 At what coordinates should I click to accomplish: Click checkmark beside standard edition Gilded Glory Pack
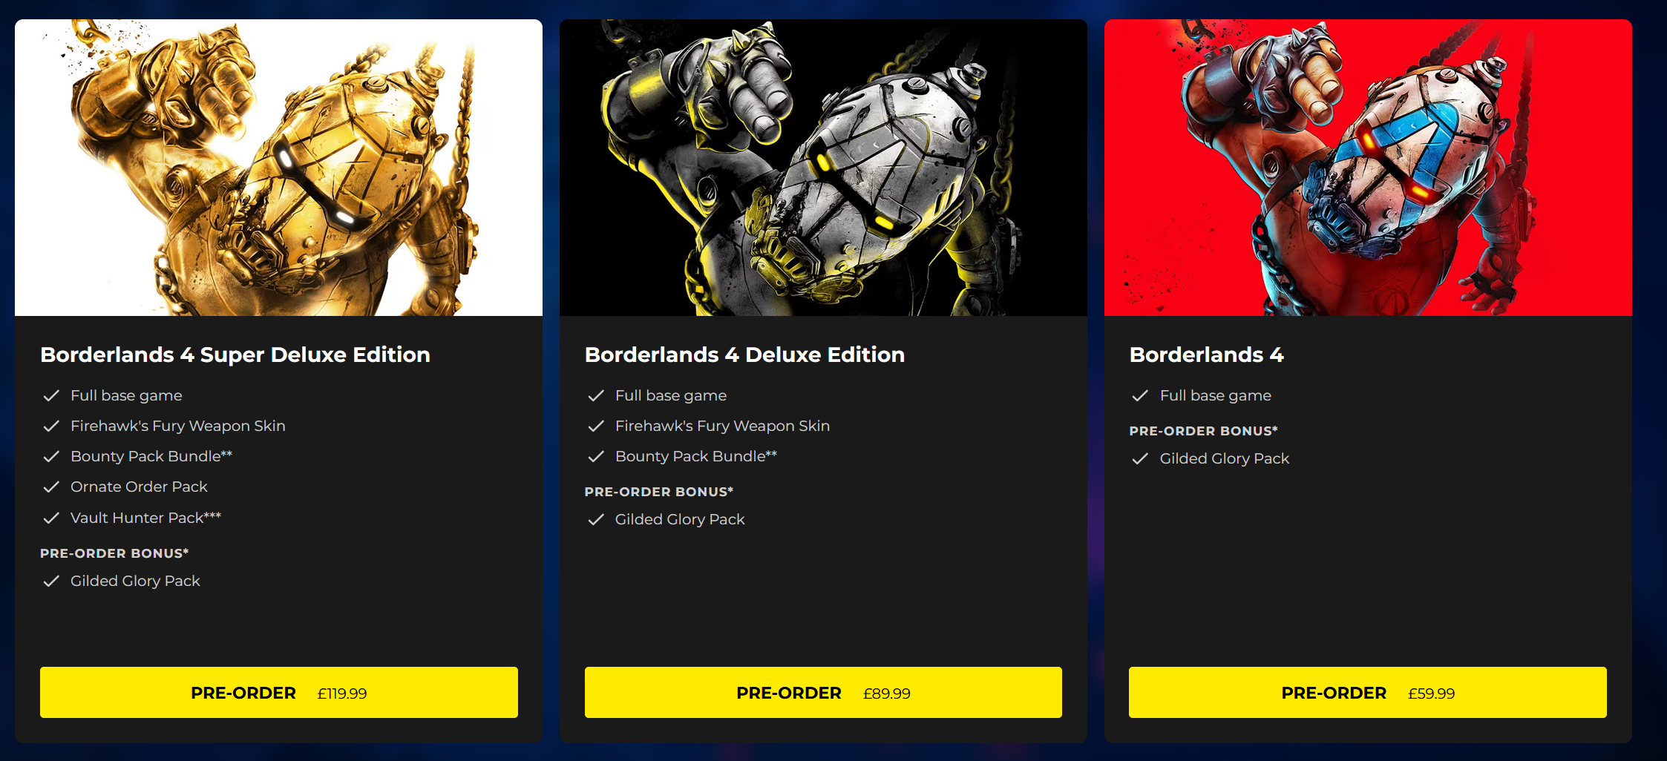[1140, 459]
